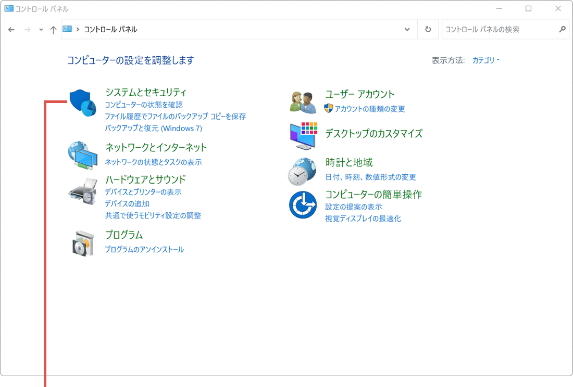Open the 表示方法 カテゴリ dropdown
Viewport: 573px width, 387px height.
[x=484, y=60]
